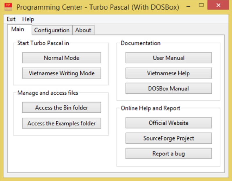
Task: Switch to the Configuration tab
Action: point(52,30)
